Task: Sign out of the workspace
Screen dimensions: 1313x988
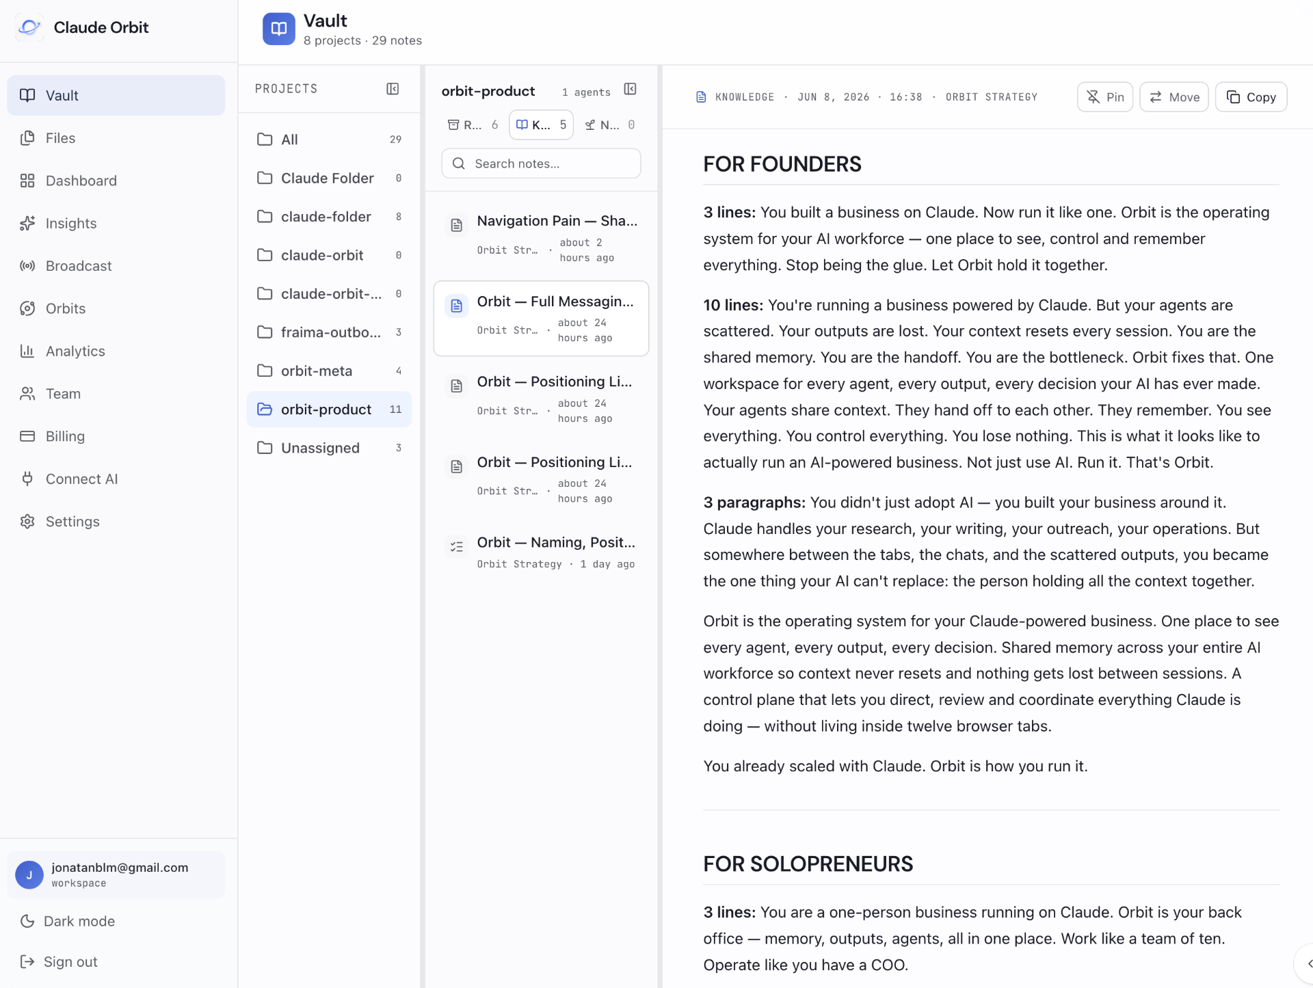Action: tap(116, 962)
